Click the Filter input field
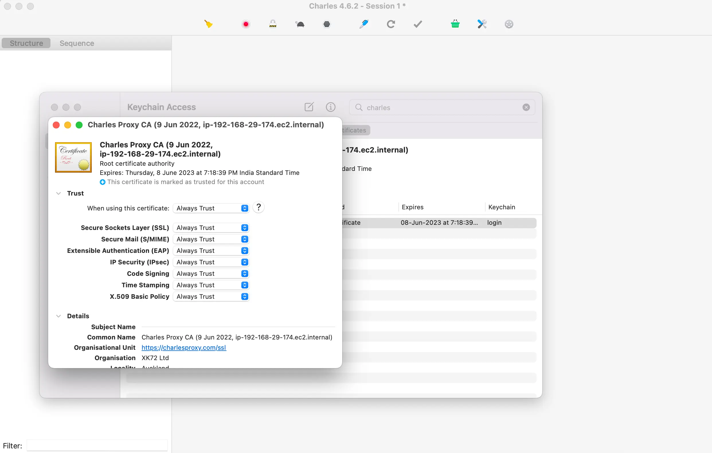This screenshot has width=712, height=453. click(x=97, y=445)
